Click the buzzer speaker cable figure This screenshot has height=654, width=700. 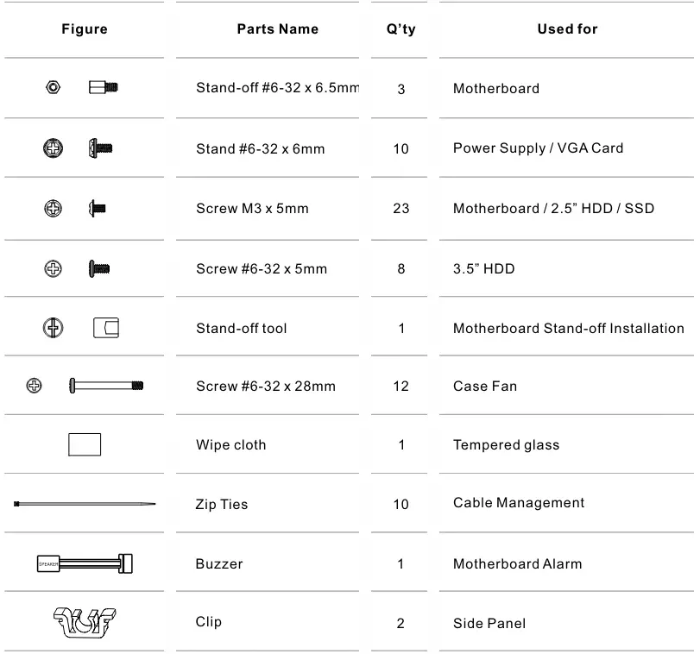pos(85,563)
